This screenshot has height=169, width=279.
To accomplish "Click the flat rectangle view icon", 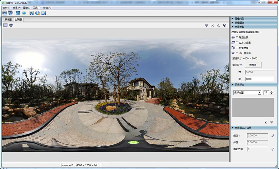I will click(x=5, y=25).
